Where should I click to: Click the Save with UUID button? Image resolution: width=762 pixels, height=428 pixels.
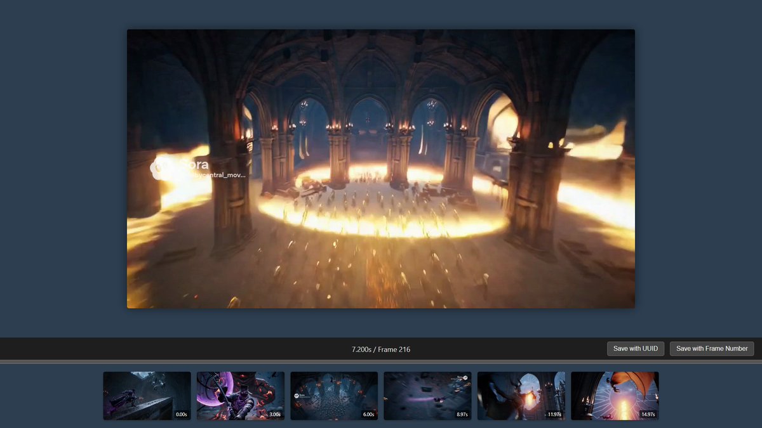tap(635, 348)
